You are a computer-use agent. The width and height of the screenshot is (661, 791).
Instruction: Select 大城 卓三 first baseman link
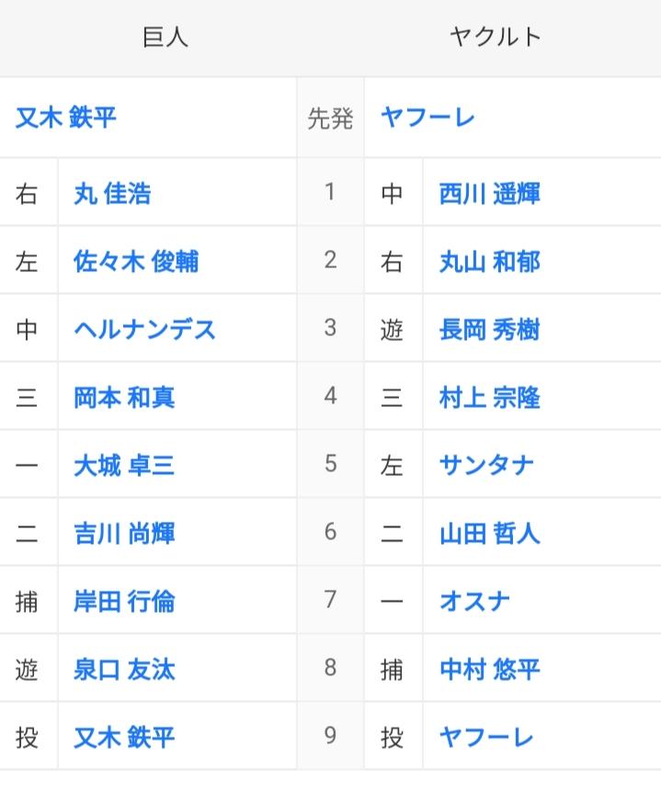[124, 465]
